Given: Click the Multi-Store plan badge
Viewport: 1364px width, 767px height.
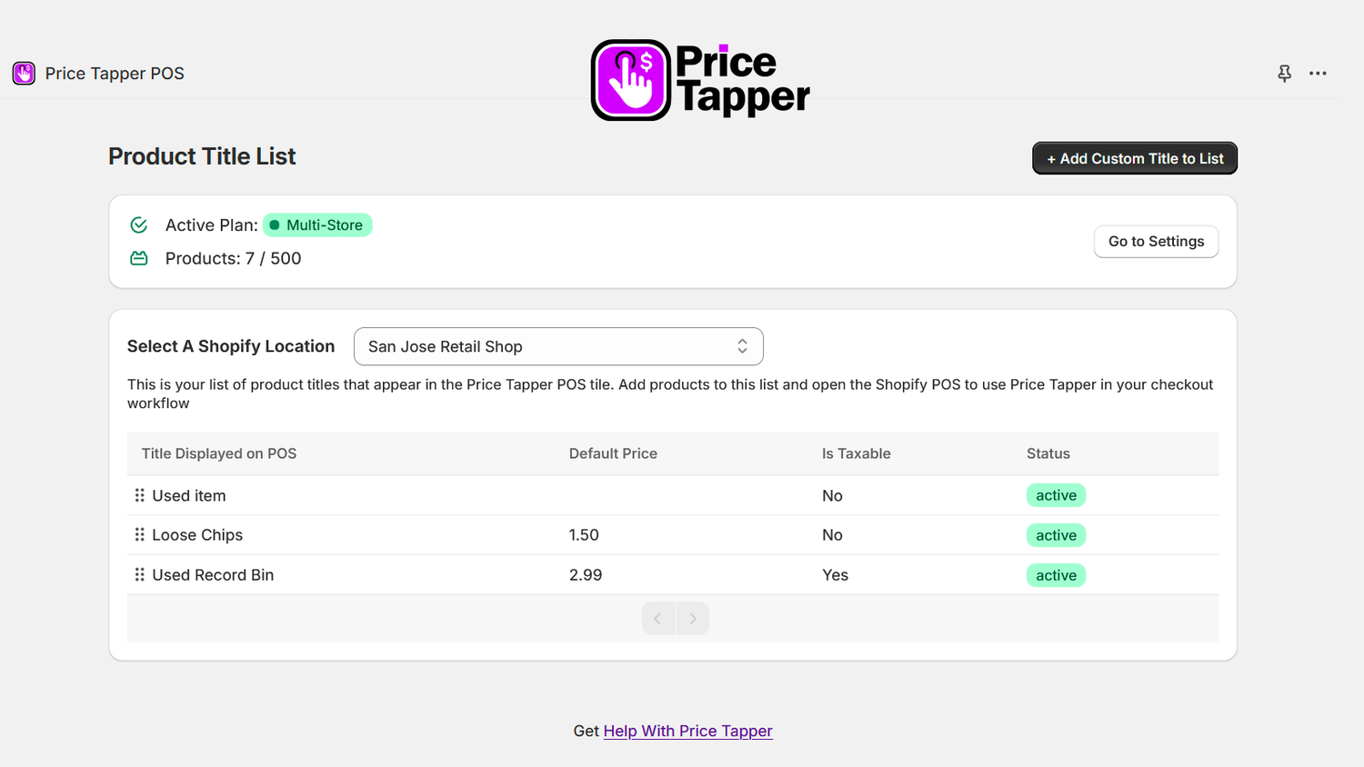Looking at the screenshot, I should [317, 224].
